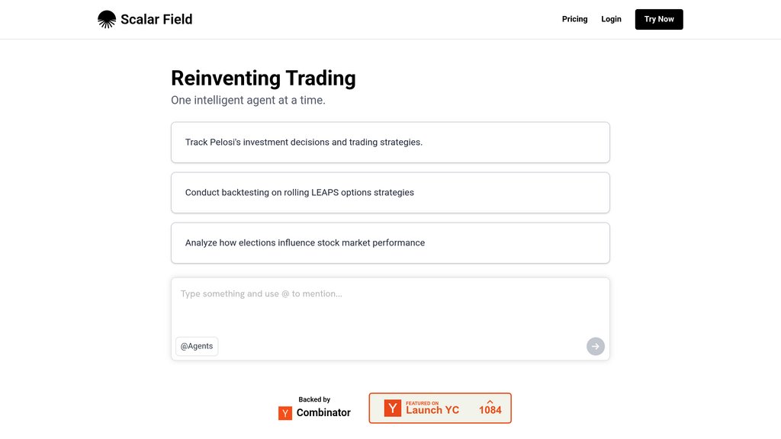Click the Scalar Field brand name
Screen dimensions: 781x439
(x=156, y=19)
